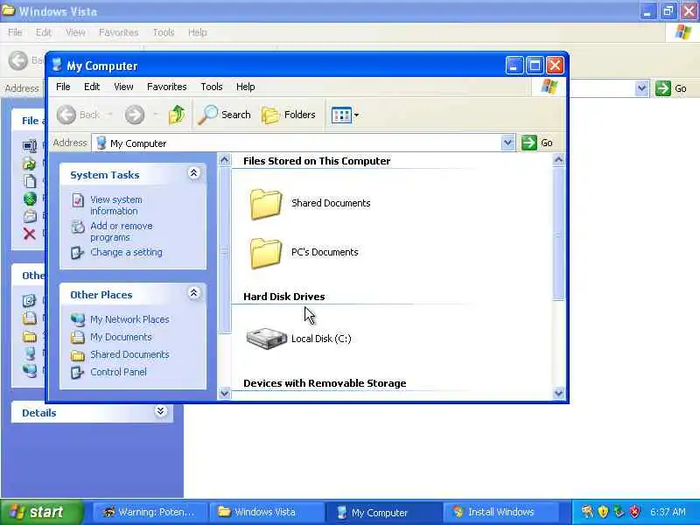
Task: Open the Edit menu in My Computer
Action: pyautogui.click(x=92, y=87)
